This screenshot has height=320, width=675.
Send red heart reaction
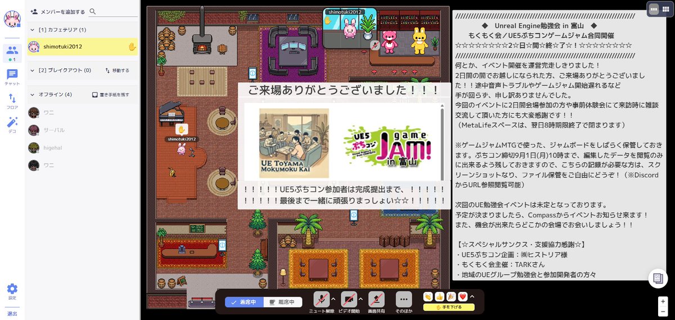[x=462, y=297]
